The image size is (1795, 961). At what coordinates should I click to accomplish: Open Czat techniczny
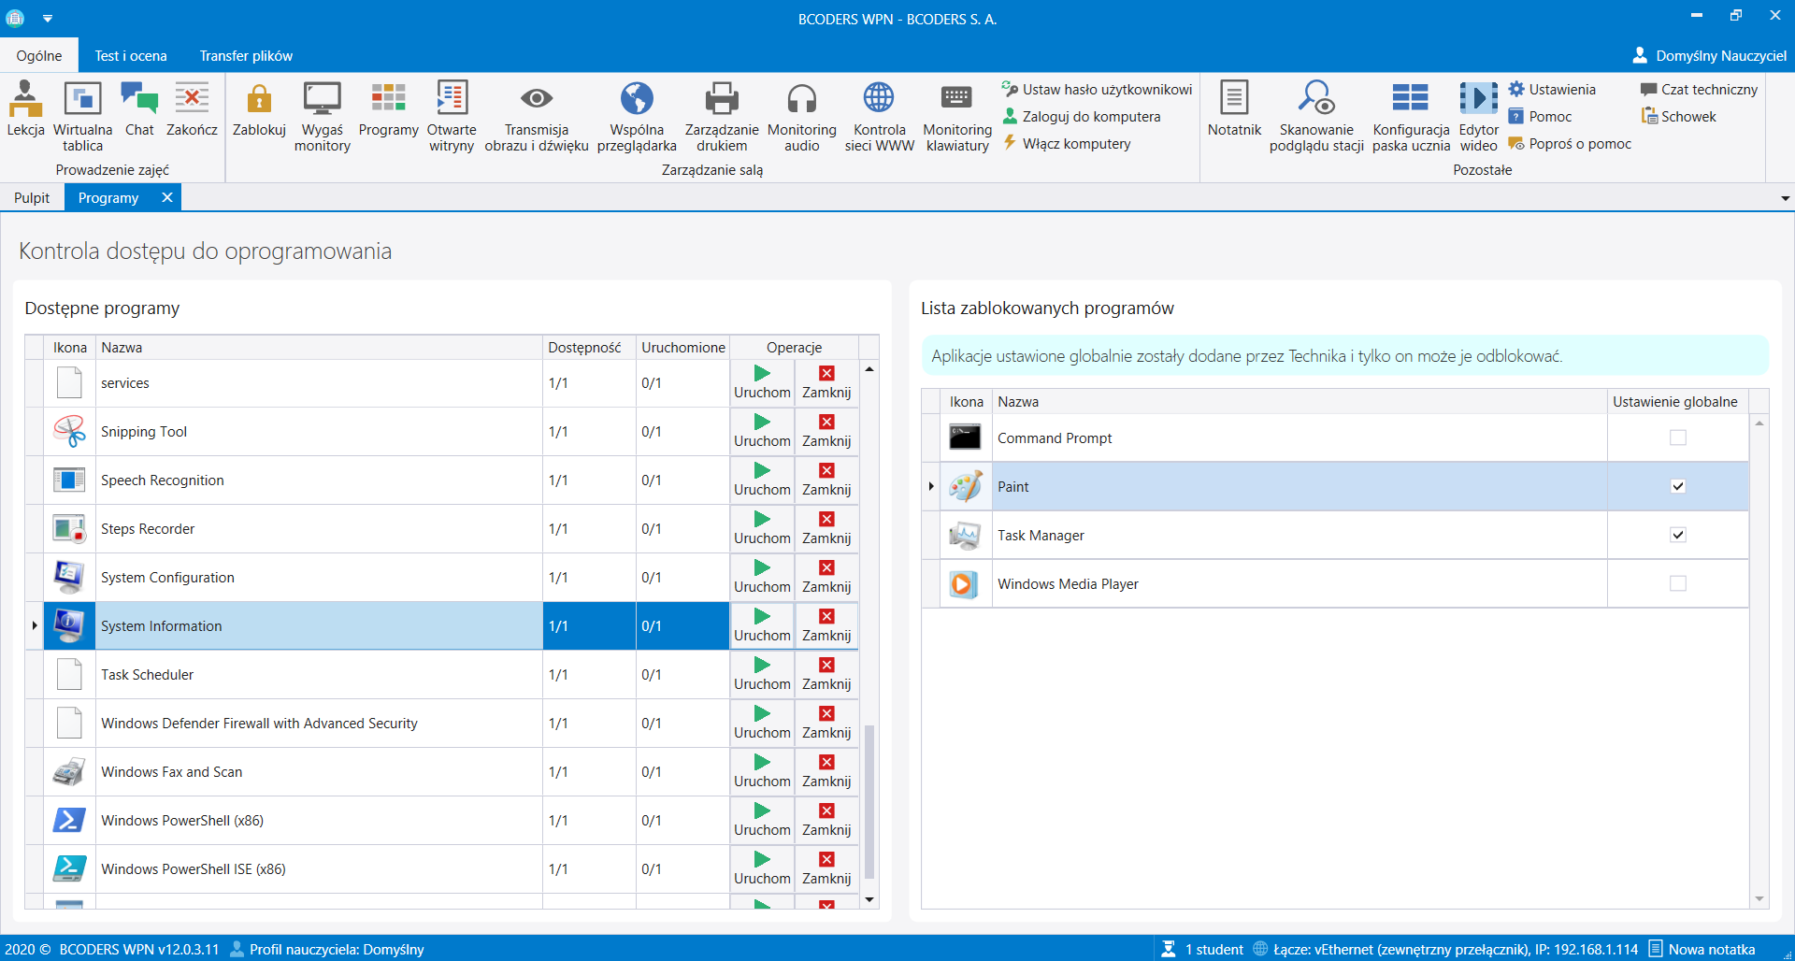(x=1699, y=90)
